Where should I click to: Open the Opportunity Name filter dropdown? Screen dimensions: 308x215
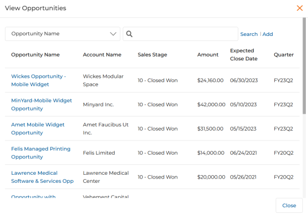coord(63,34)
